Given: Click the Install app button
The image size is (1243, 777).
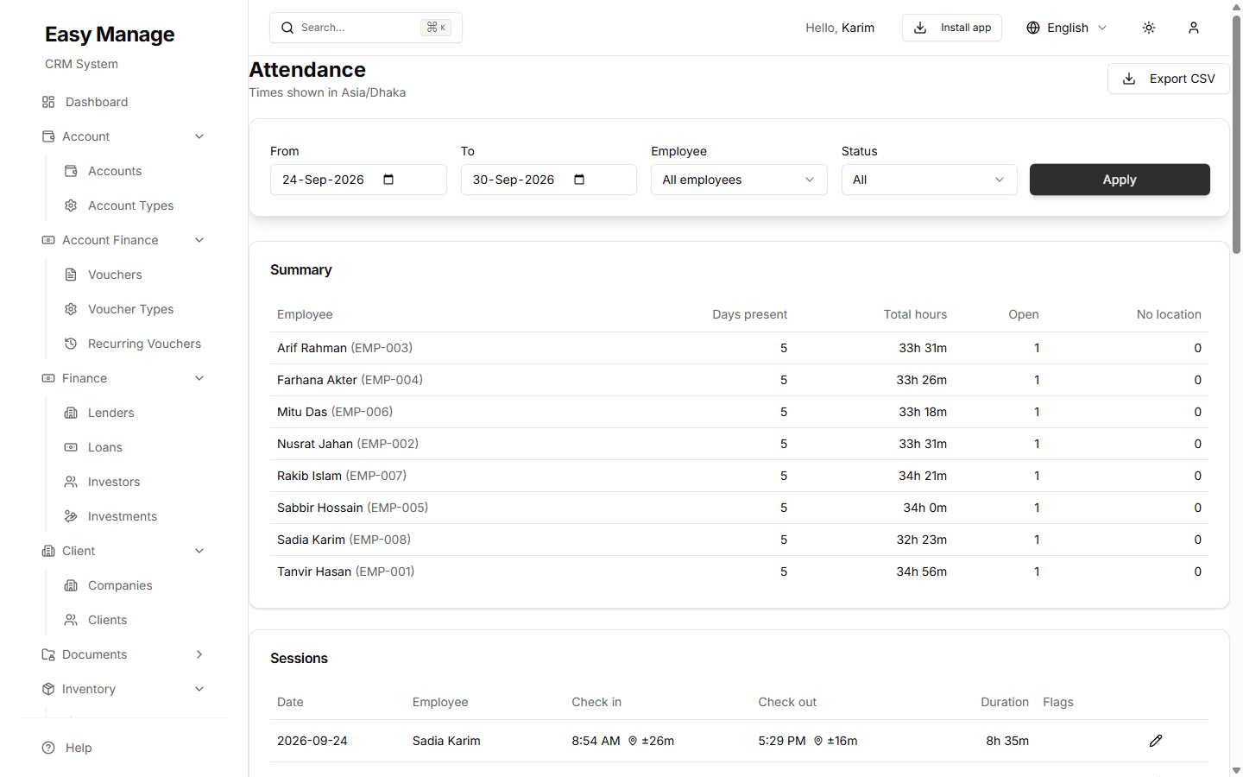Looking at the screenshot, I should (x=952, y=28).
